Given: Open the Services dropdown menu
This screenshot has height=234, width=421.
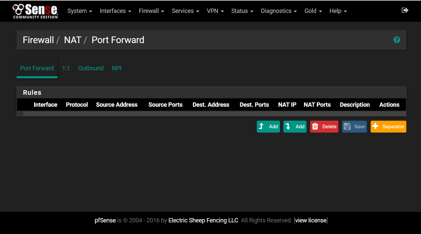Looking at the screenshot, I should [185, 11].
